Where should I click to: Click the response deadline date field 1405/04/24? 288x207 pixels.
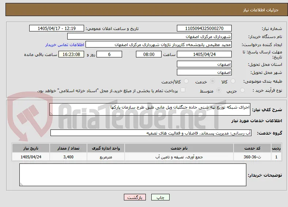pos(204,54)
